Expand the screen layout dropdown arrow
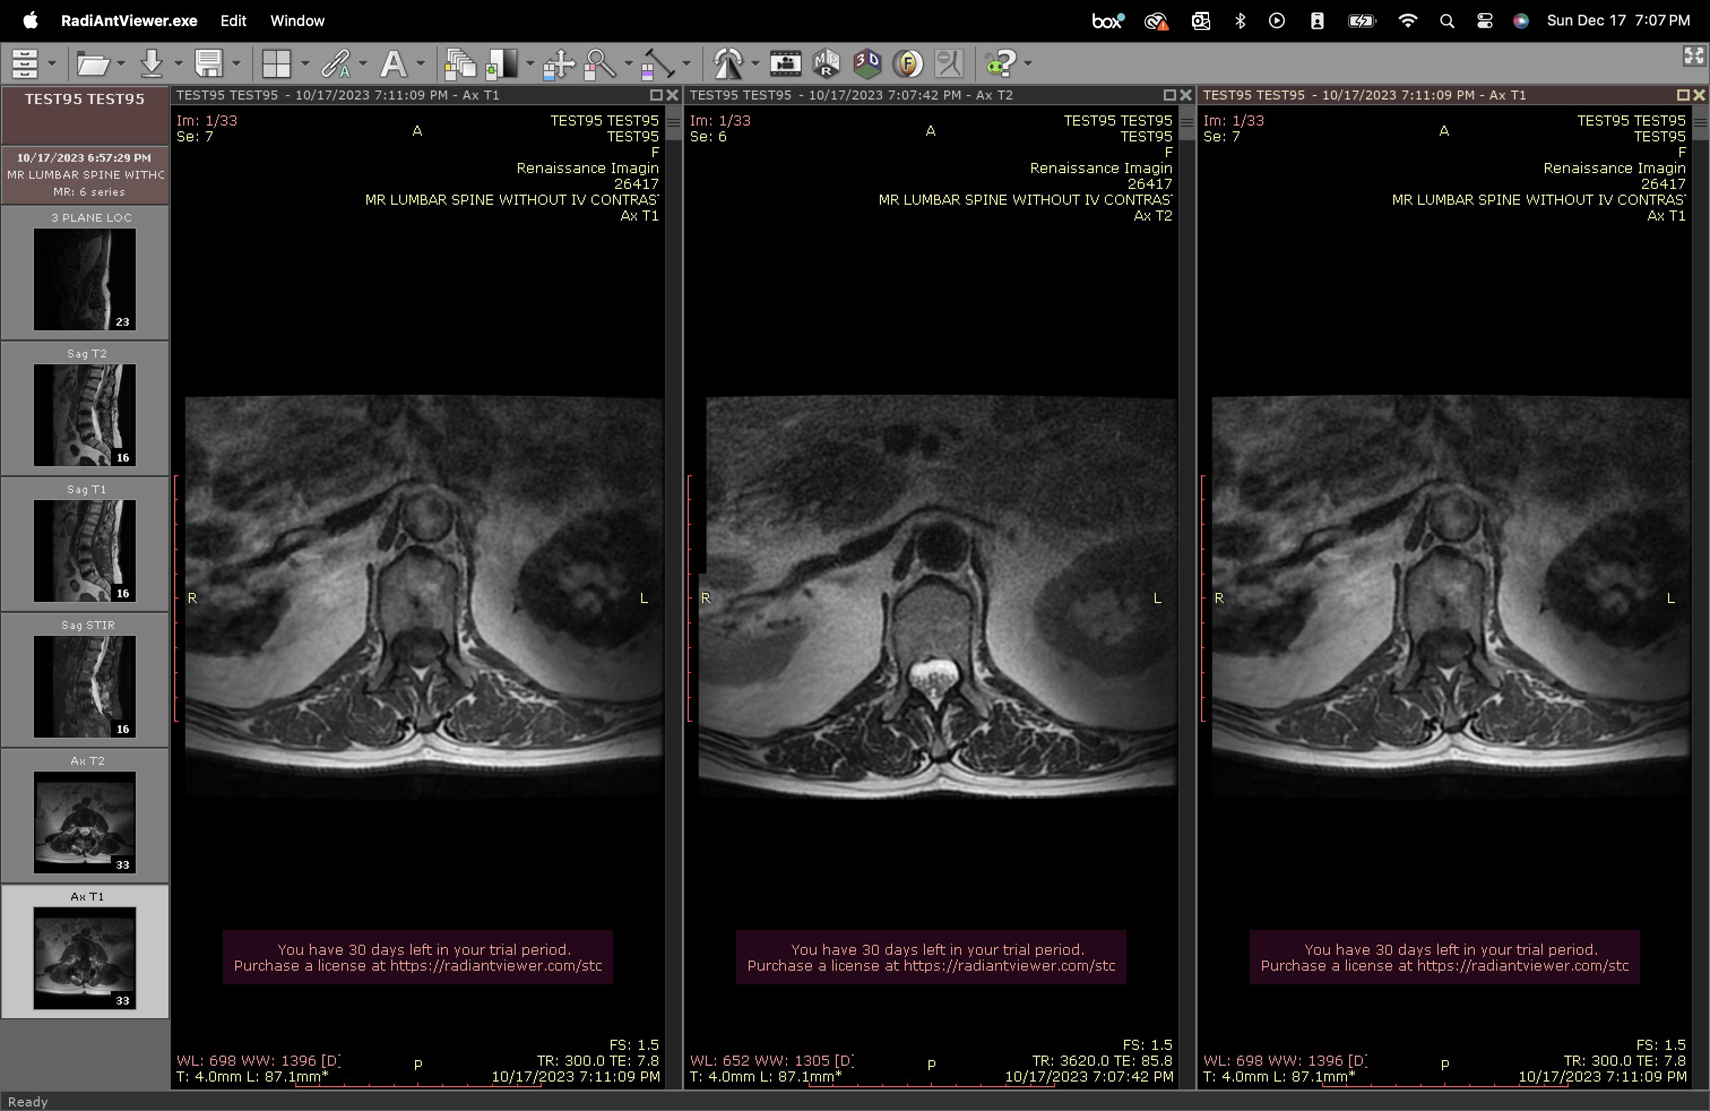 point(305,64)
